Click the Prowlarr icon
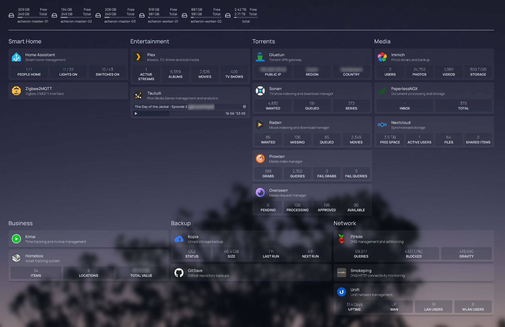This screenshot has height=327, width=505. tap(260, 159)
